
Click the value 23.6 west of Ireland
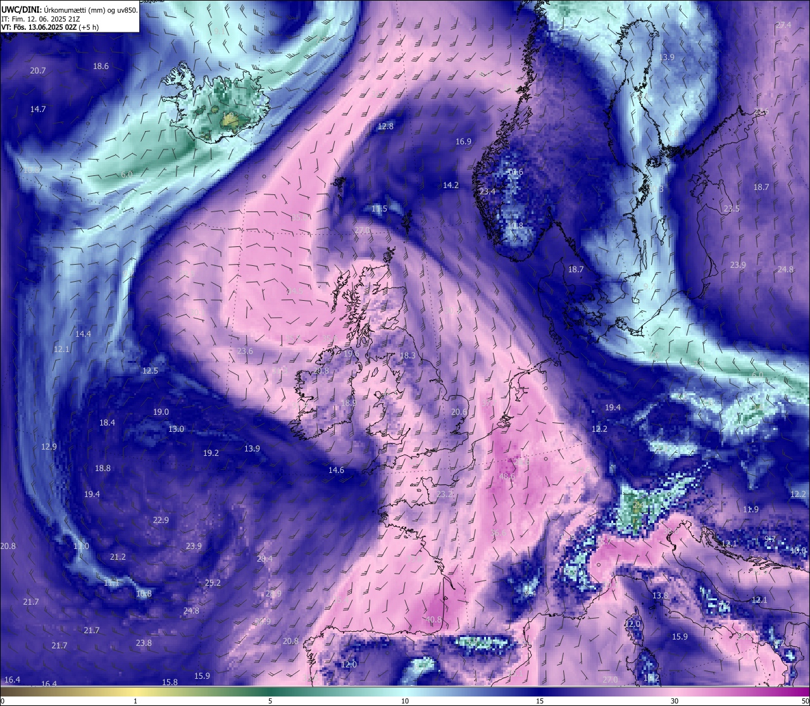245,351
